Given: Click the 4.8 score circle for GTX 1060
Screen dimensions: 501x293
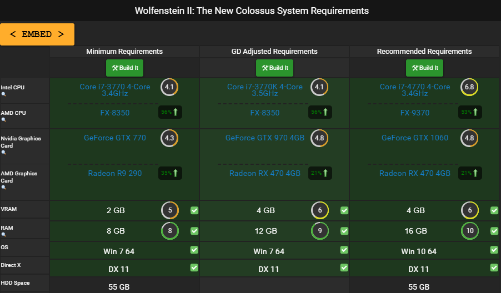Looking at the screenshot, I should pyautogui.click(x=469, y=138).
